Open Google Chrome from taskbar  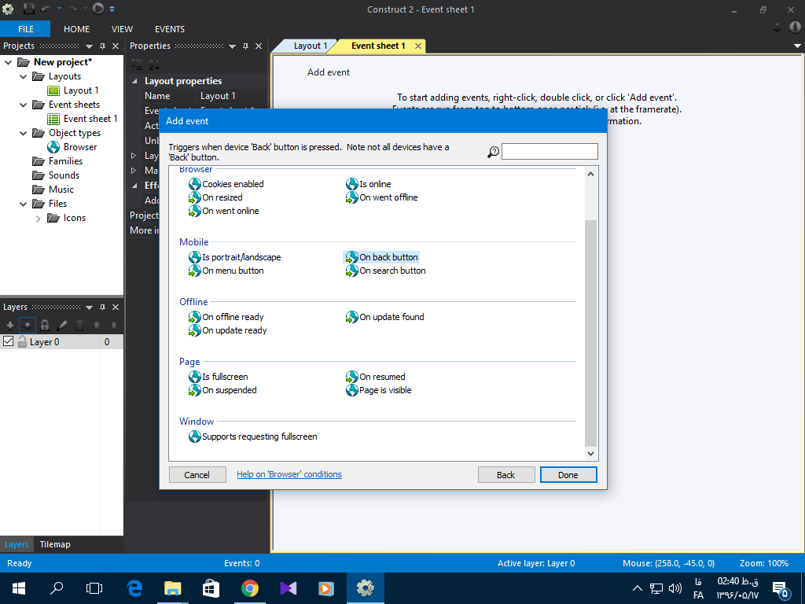[x=250, y=588]
